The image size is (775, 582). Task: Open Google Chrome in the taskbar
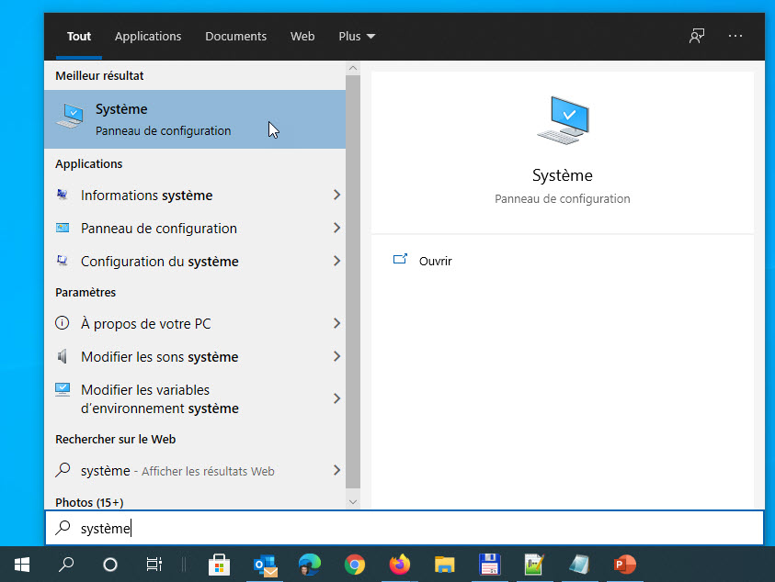[355, 564]
